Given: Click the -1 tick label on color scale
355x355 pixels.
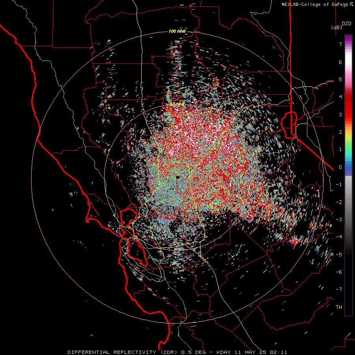Looking at the screenshot, I should (x=339, y=185).
